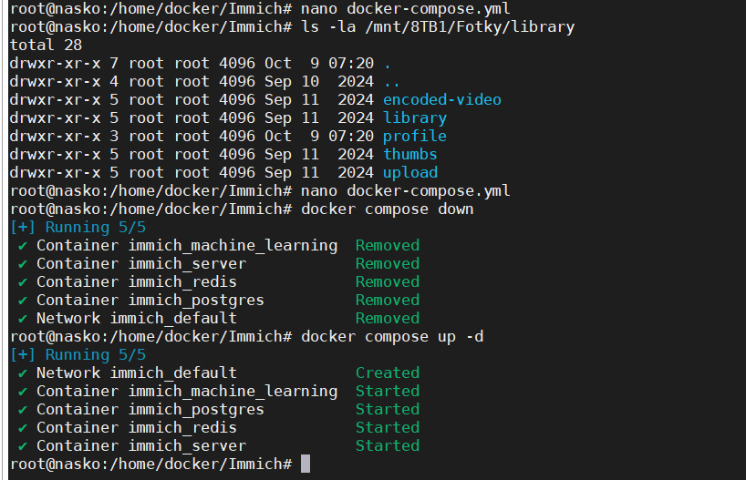
Task: Click checkmark beside started immich_postgres container
Action: click(x=23, y=410)
